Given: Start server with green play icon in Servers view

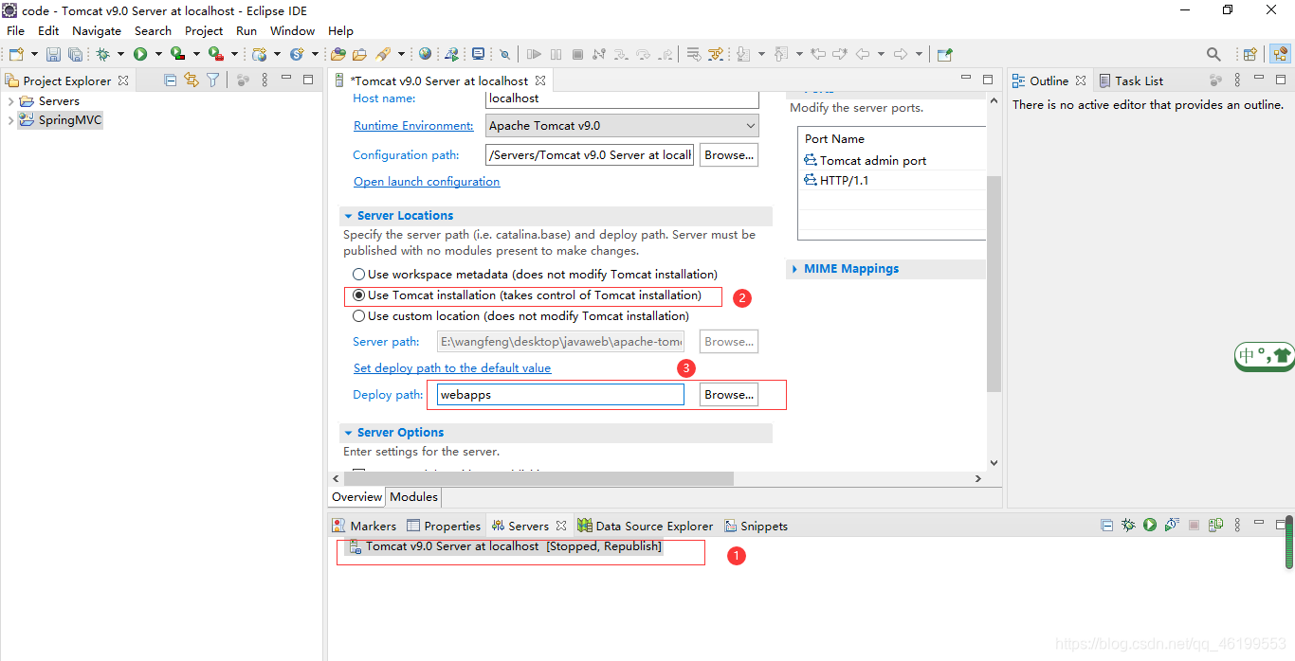Looking at the screenshot, I should click(1150, 525).
